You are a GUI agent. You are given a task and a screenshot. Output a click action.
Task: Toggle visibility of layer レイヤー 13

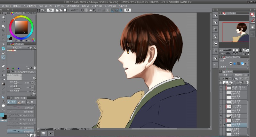pos(221,93)
